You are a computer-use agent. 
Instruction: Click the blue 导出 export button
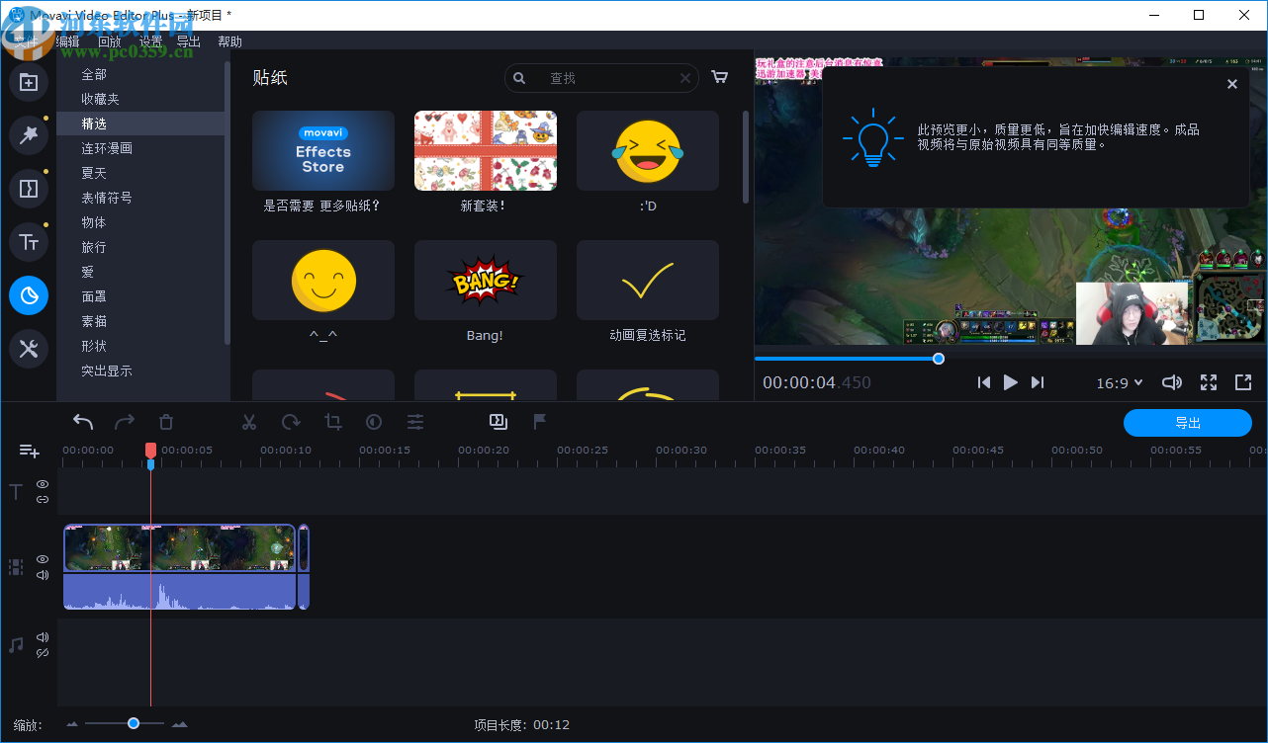coord(1187,422)
